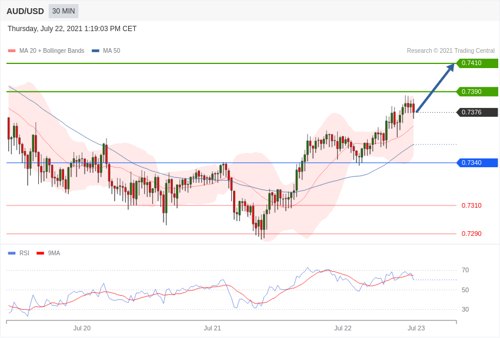Image resolution: width=500 pixels, height=338 pixels.
Task: Click the 0.7340 blue pivot label
Action: [477, 163]
